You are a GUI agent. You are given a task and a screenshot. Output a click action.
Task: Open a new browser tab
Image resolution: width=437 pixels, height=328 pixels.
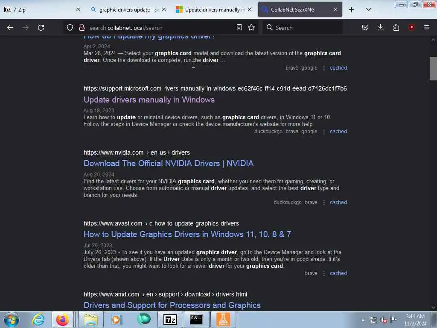tap(352, 10)
